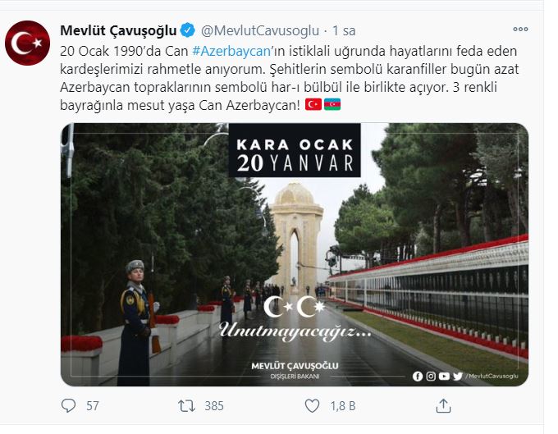Click the blue verified badge
558x434 pixels.
(188, 30)
